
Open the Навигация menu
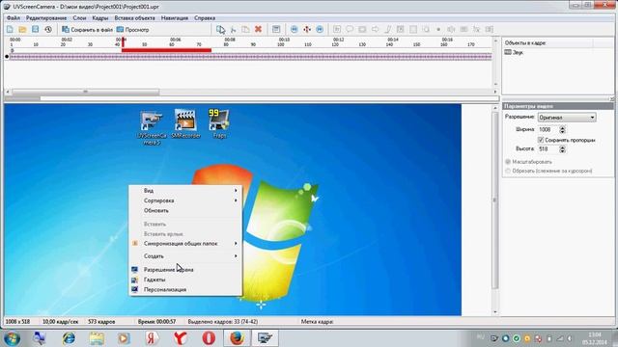[x=174, y=18]
